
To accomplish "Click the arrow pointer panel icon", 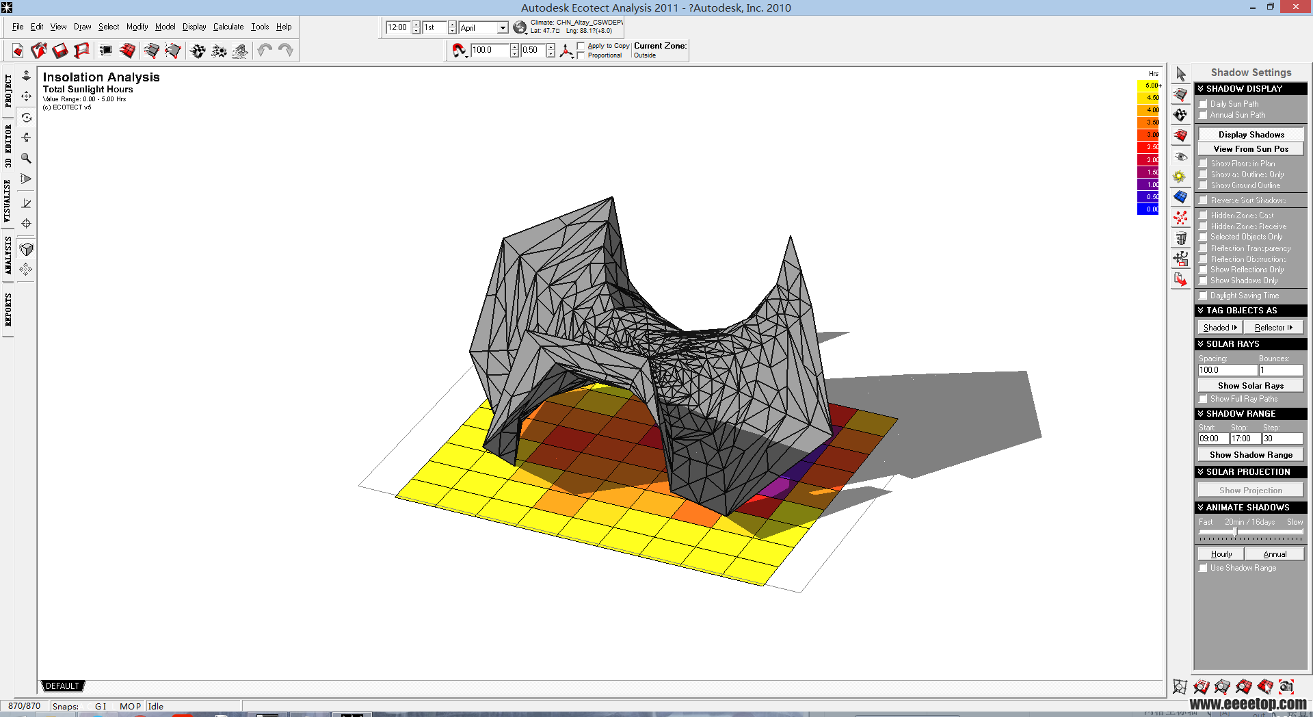I will coord(1181,74).
